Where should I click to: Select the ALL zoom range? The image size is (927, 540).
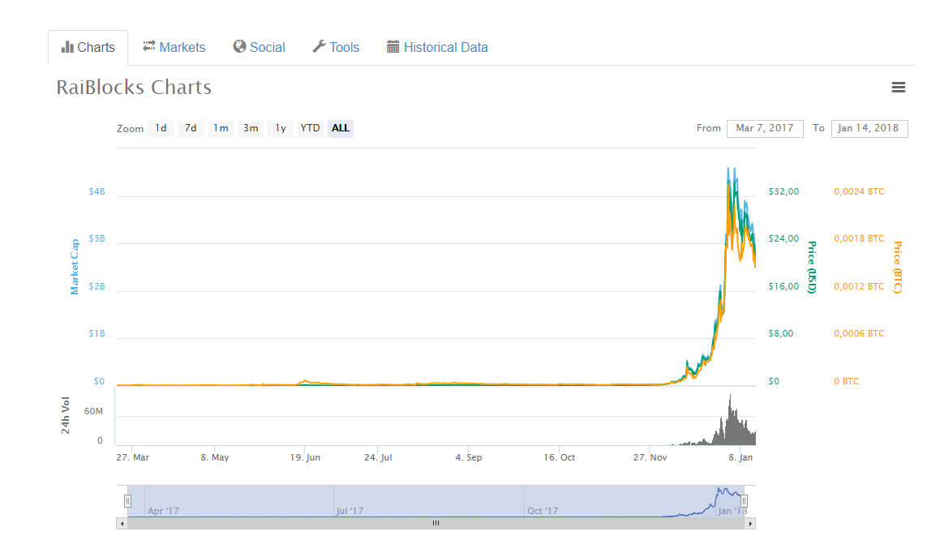tap(341, 128)
